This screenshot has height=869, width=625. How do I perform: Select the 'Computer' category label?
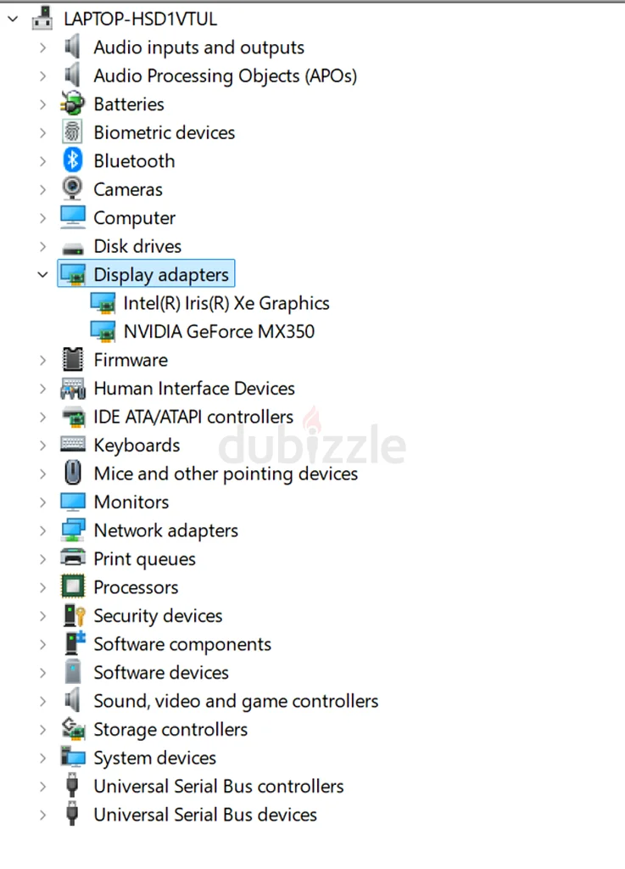tap(135, 218)
